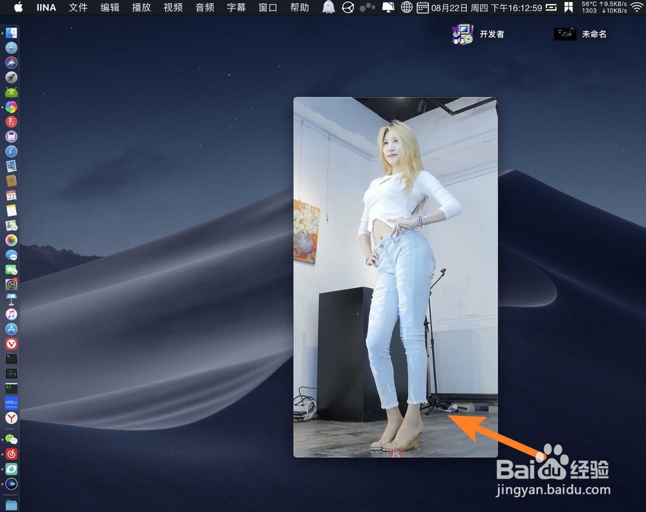Open Keynote from the Dock
Viewport: 646px width, 512px height.
point(11,299)
